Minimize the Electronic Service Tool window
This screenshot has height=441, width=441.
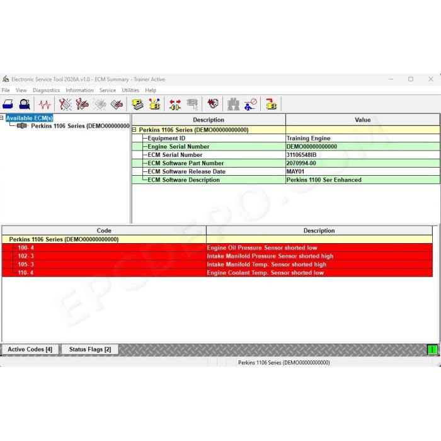[x=391, y=79]
